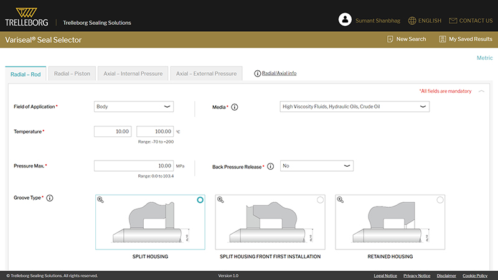
Task: Open the Back Pressure Release dropdown
Action: [317, 166]
